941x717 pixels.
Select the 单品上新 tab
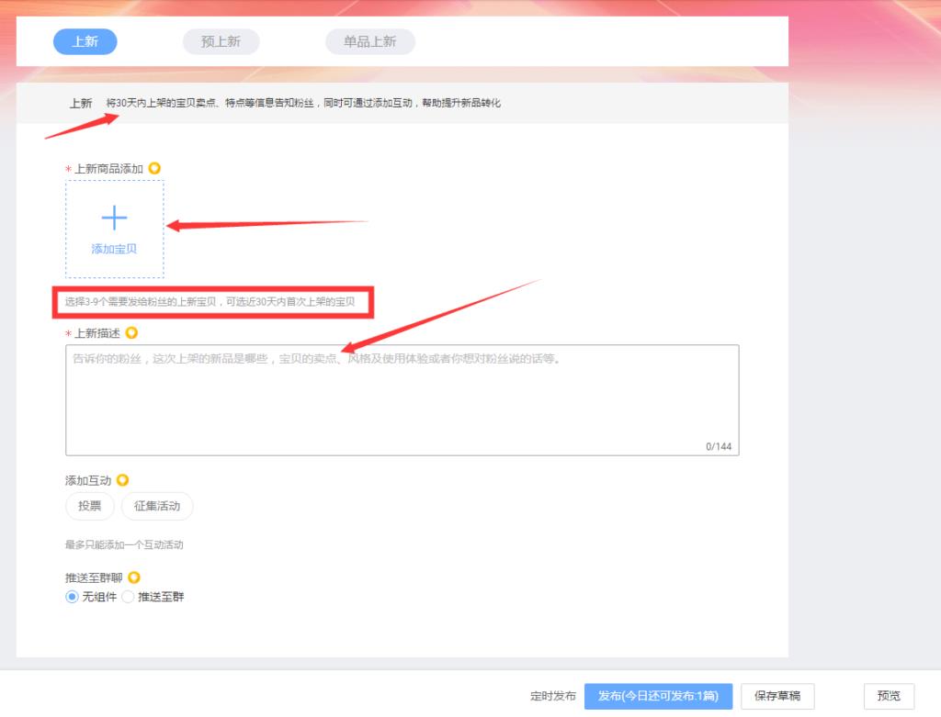pyautogui.click(x=369, y=41)
